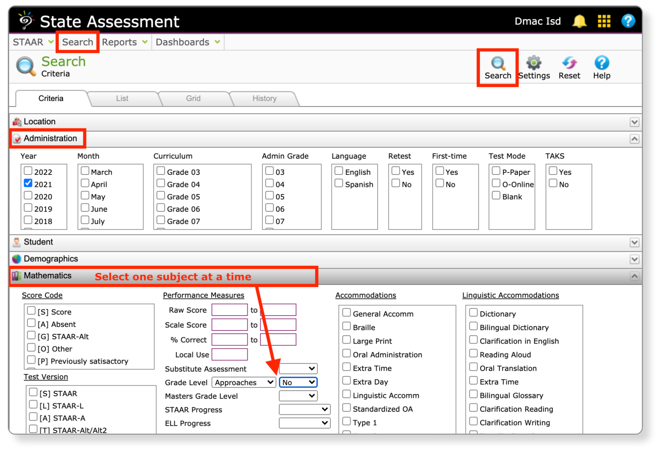Check the 2022 year checkbox
The width and height of the screenshot is (656, 449).
coord(28,171)
